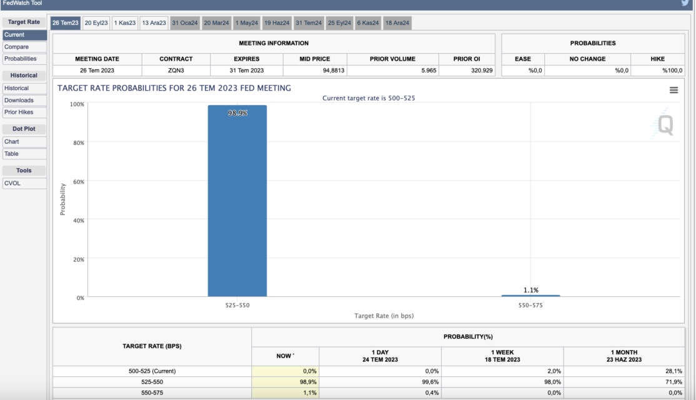
Task: View Prior Hikes in sidebar
Action: pos(24,112)
